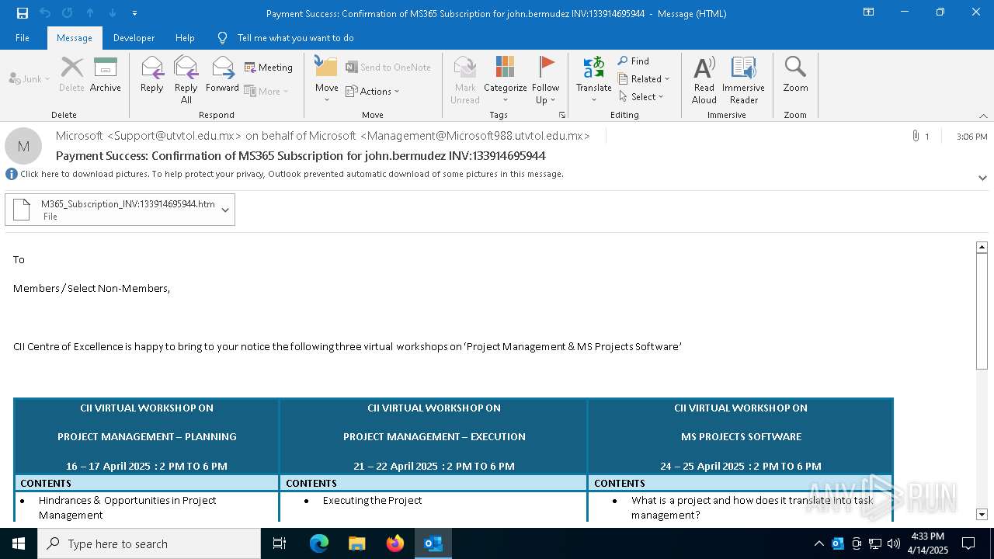Send to OneNote

[x=388, y=68]
